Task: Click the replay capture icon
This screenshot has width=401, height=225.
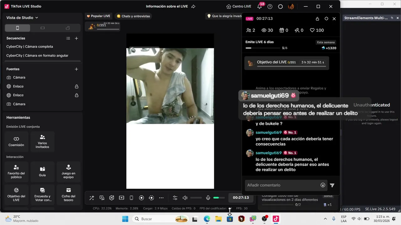Action: 151,198
